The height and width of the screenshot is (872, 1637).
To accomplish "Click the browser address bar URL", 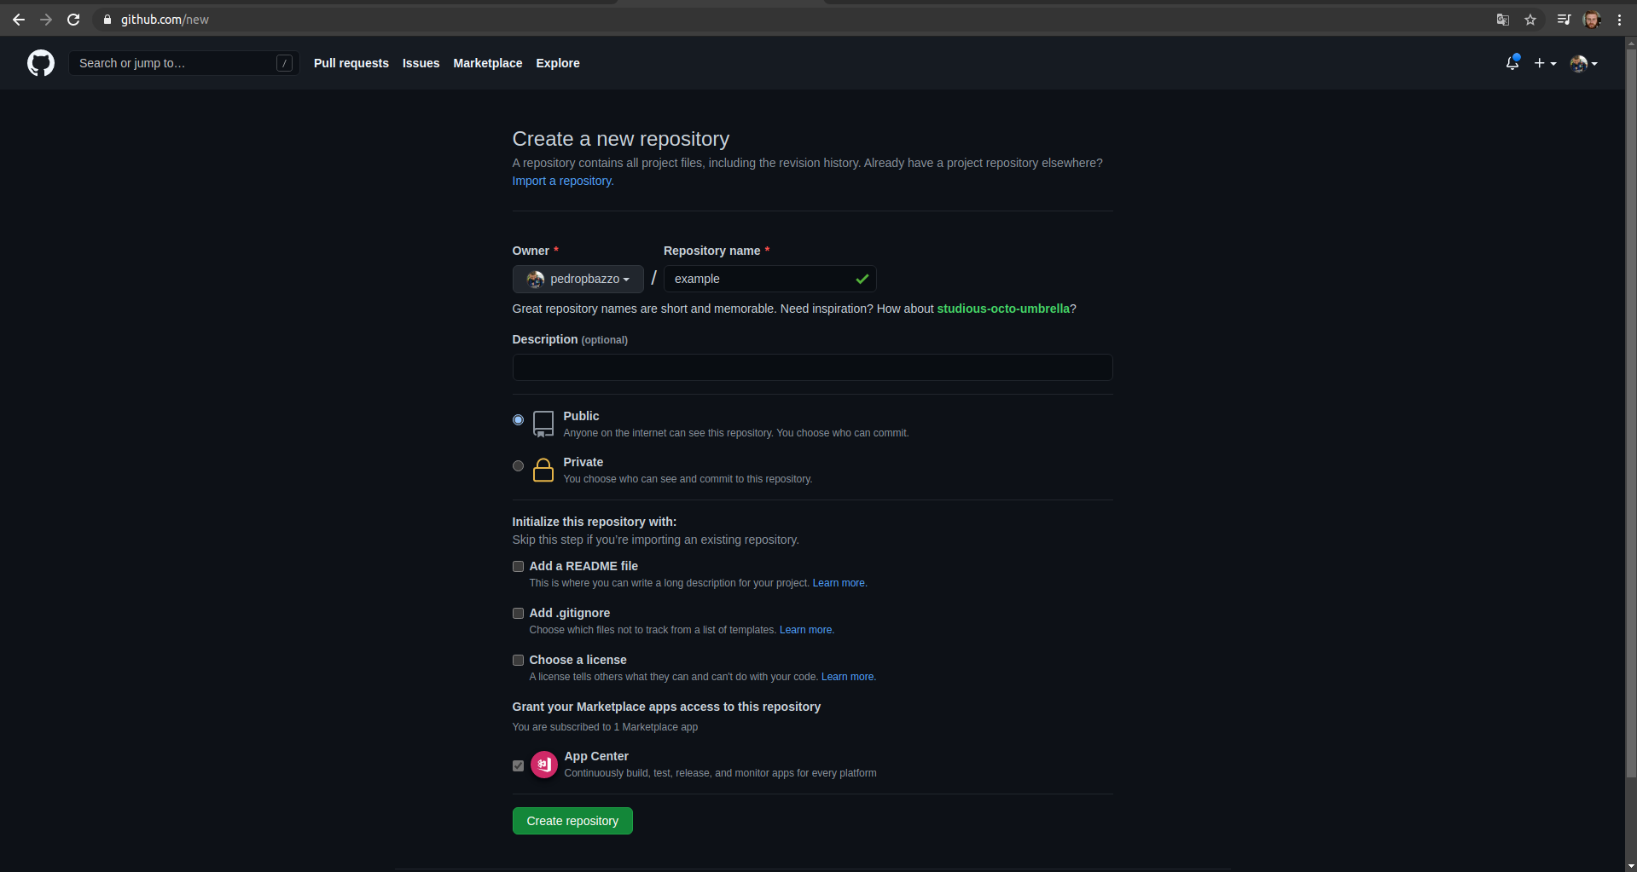I will click(165, 20).
